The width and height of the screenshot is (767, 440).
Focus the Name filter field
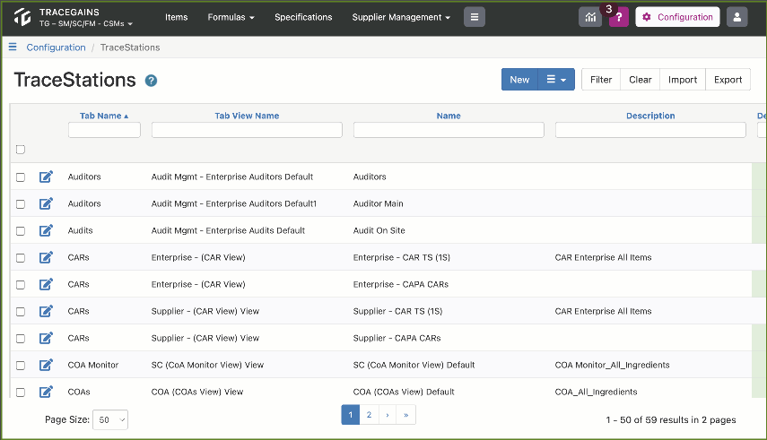(449, 130)
